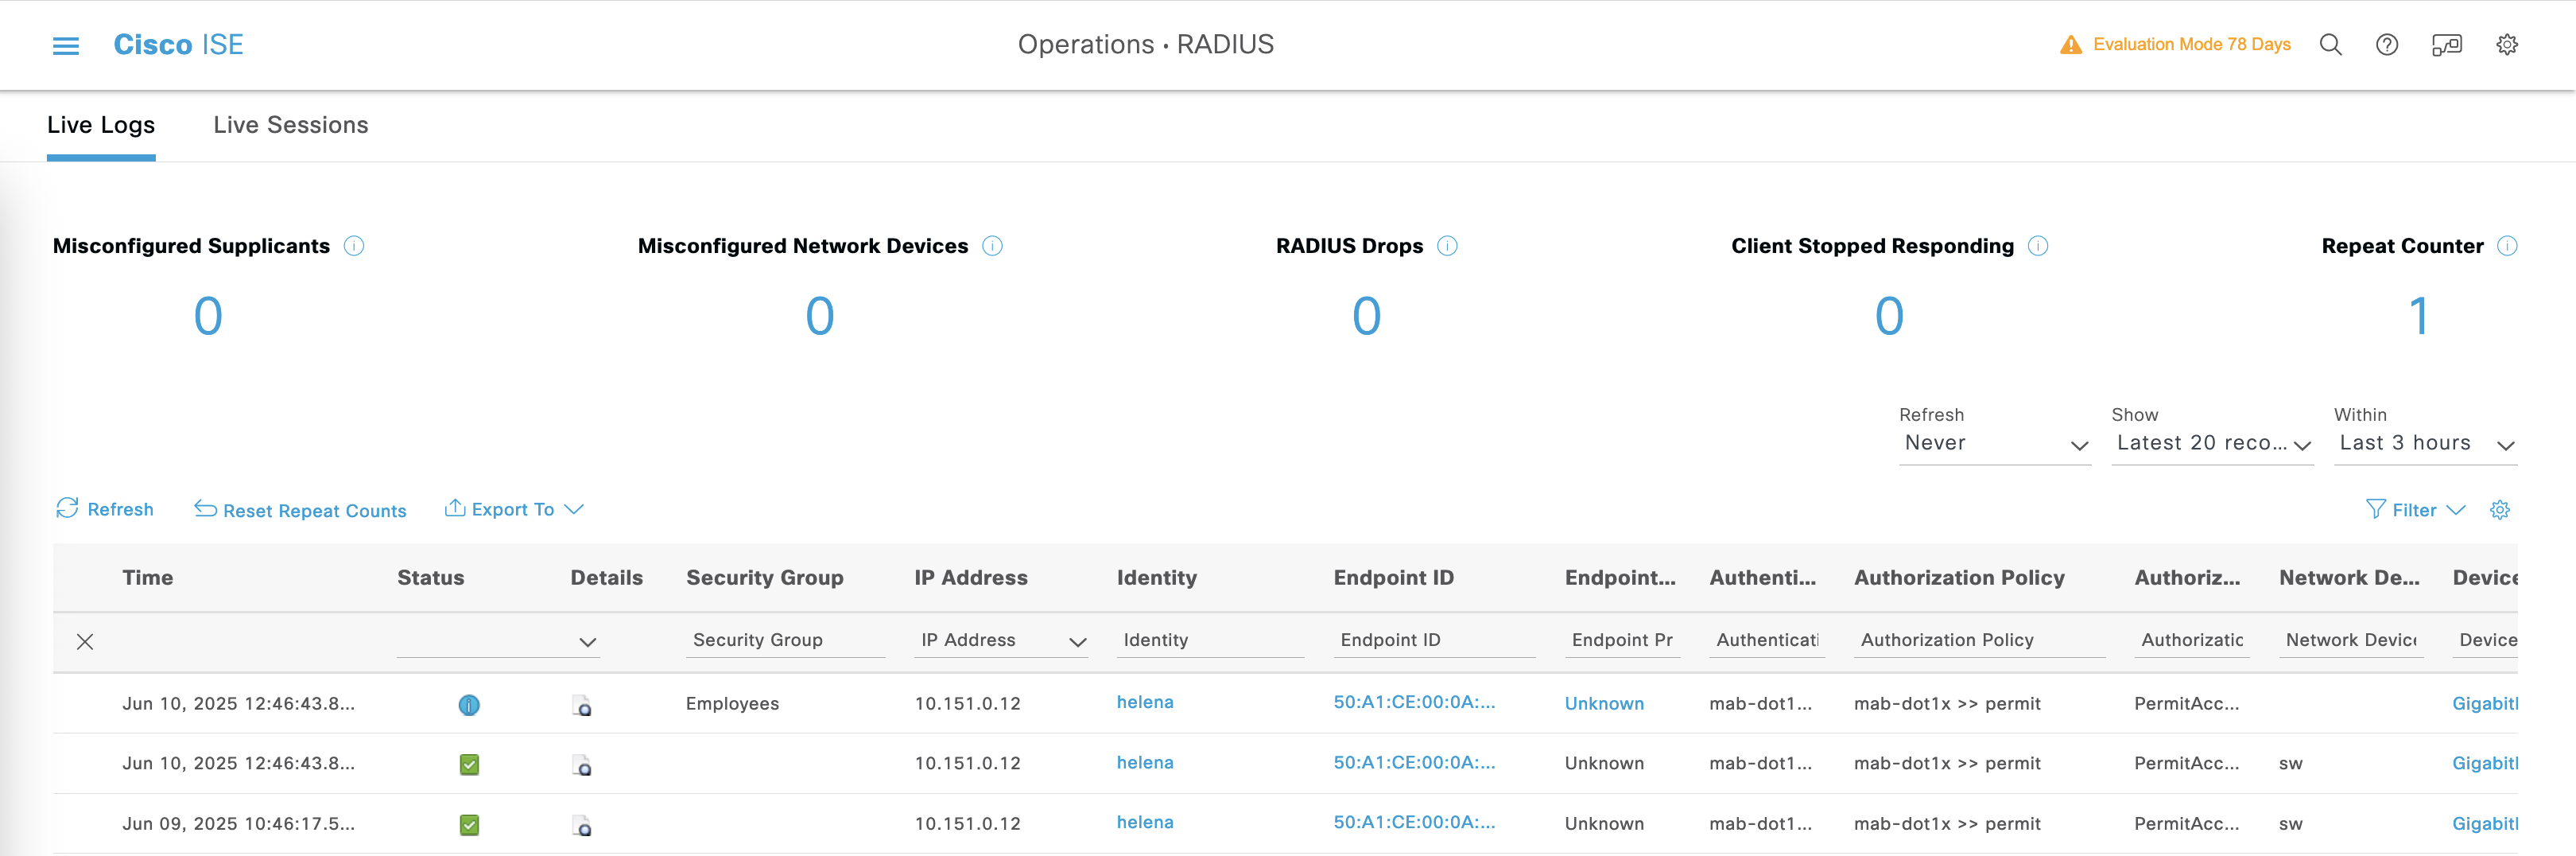2576x856 pixels.
Task: Click Reset Repeat Counts button
Action: tap(300, 511)
